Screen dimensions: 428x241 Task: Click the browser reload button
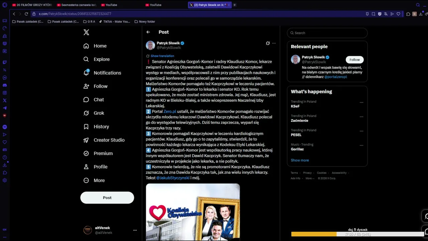26,14
